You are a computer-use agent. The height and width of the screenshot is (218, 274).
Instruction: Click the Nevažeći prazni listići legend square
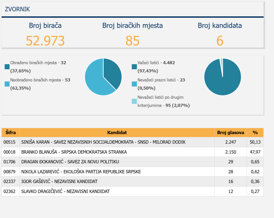click(134, 84)
